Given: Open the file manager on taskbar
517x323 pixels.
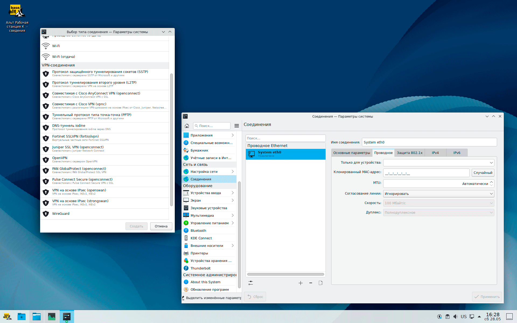Looking at the screenshot, I should [x=37, y=317].
